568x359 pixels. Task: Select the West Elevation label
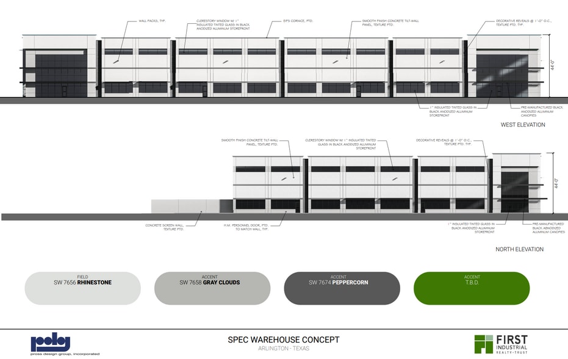tap(522, 125)
